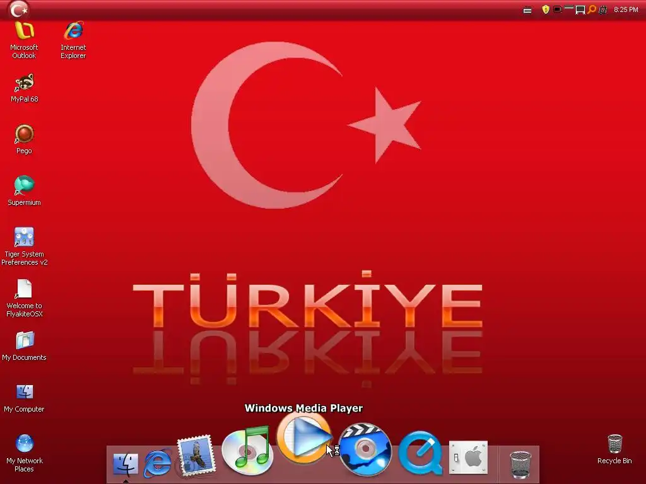Open Apple System Preferences switch dock icon
Image resolution: width=646 pixels, height=484 pixels.
[x=469, y=458]
